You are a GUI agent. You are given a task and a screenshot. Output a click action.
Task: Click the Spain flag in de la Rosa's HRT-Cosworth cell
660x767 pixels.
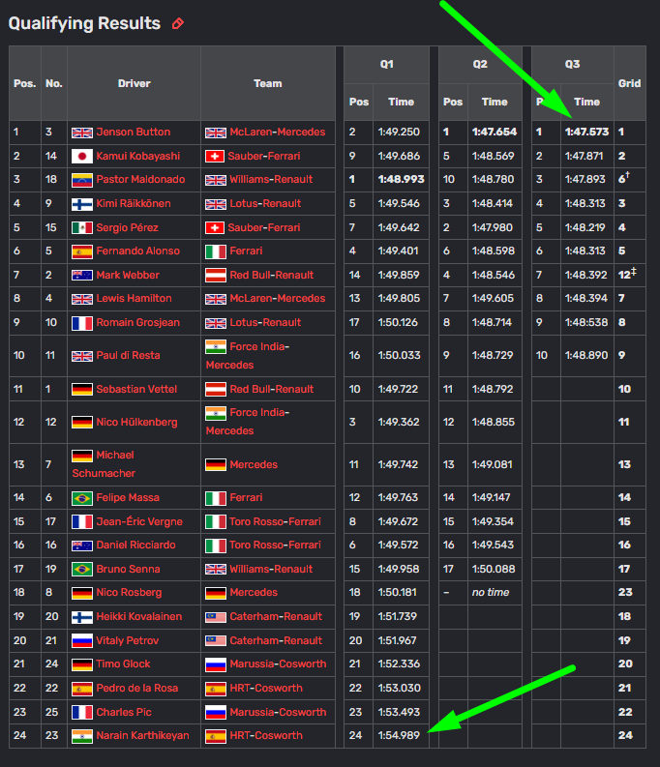point(215,689)
